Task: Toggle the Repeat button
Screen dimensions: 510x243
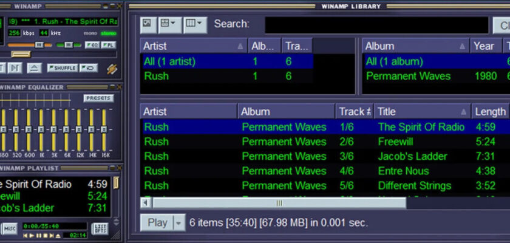Action: pyautogui.click(x=89, y=68)
